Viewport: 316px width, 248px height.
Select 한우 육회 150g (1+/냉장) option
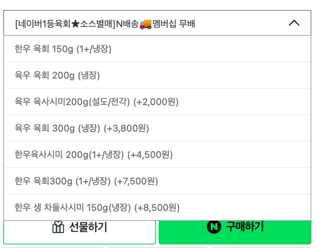click(63, 49)
